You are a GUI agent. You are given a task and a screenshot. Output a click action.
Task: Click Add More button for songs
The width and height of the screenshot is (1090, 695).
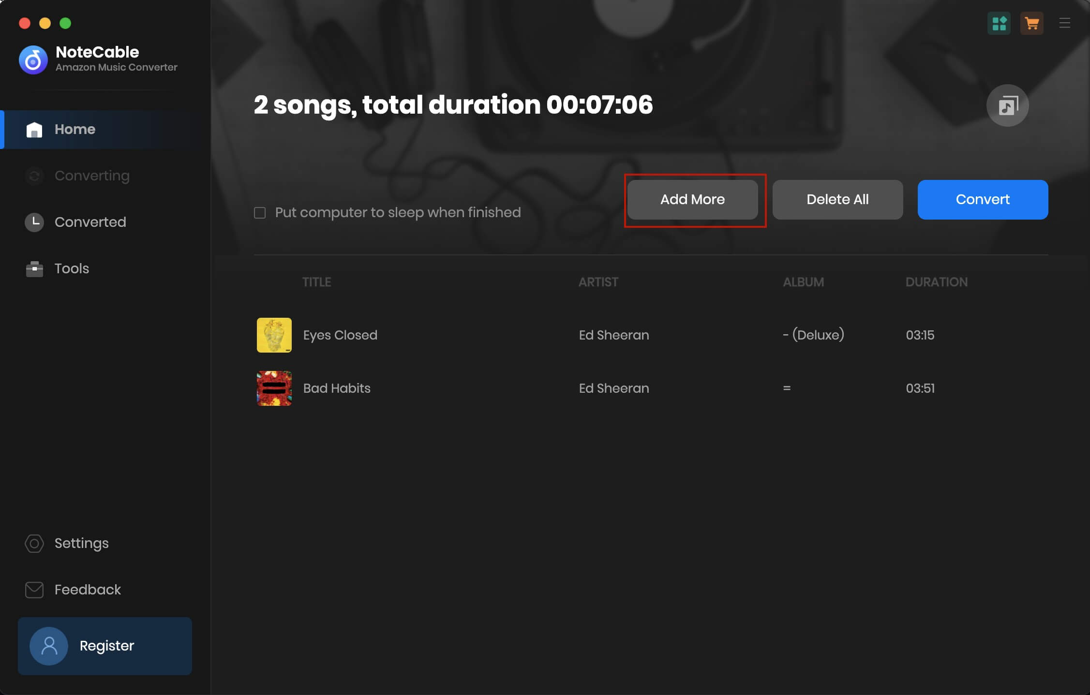[693, 199]
